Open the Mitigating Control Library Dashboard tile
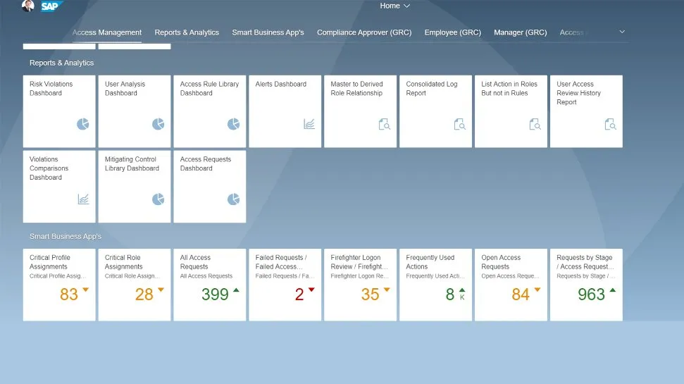Image resolution: width=684 pixels, height=384 pixels. click(135, 186)
